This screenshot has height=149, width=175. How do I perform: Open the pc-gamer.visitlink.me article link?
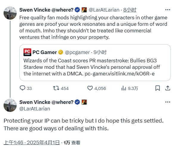(120, 74)
